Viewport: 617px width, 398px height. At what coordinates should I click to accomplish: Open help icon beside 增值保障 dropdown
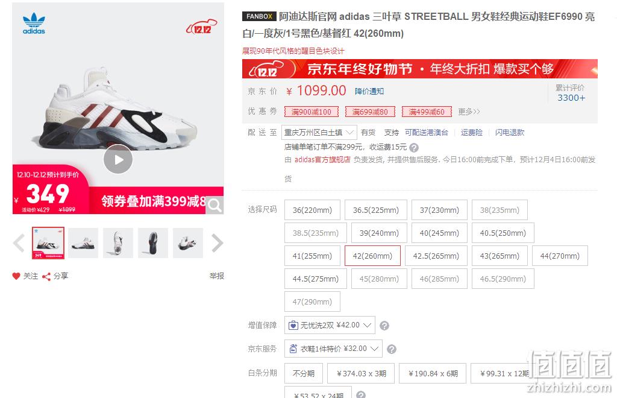(384, 326)
